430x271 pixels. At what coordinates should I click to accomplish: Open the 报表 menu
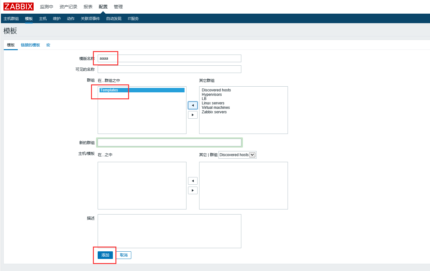pos(88,7)
